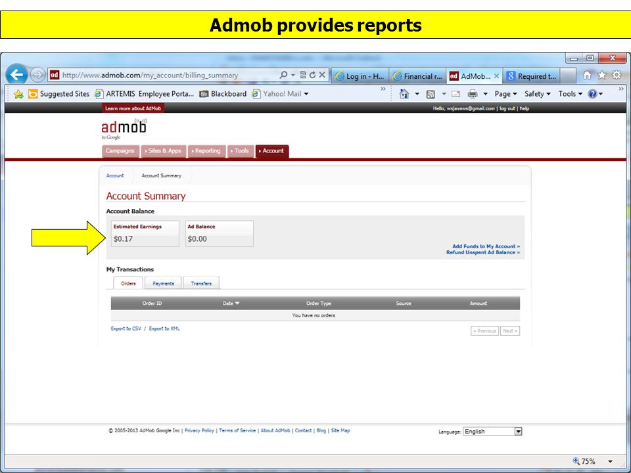Screen dimensions: 631x473
Task: Select the AdMob browser tab
Action: [471, 76]
